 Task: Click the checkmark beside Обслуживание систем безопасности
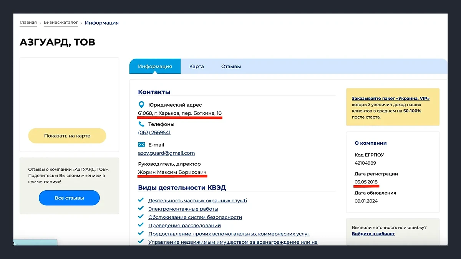point(141,217)
